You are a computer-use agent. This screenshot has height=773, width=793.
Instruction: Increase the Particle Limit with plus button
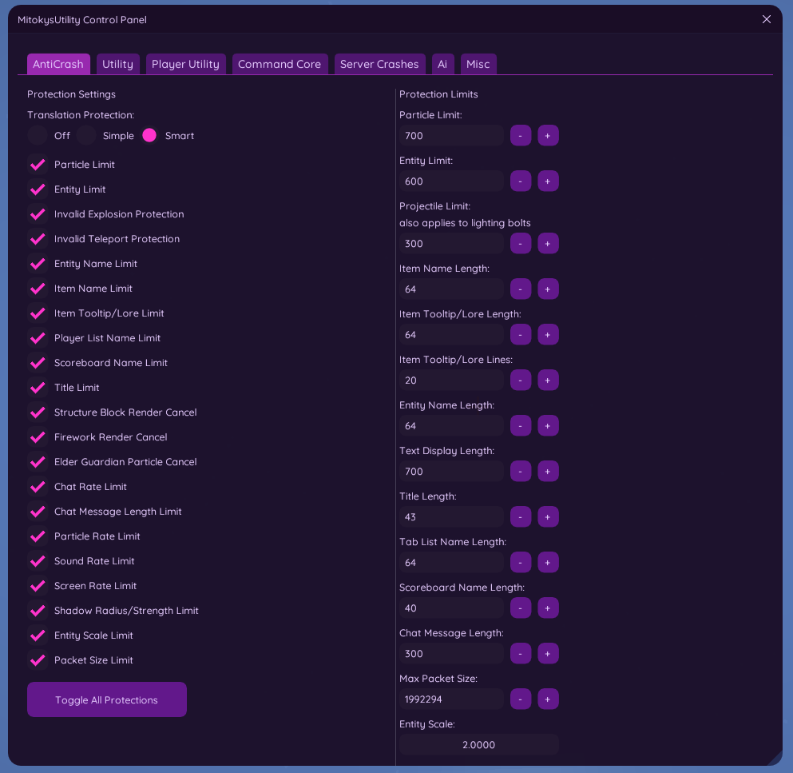coord(548,136)
